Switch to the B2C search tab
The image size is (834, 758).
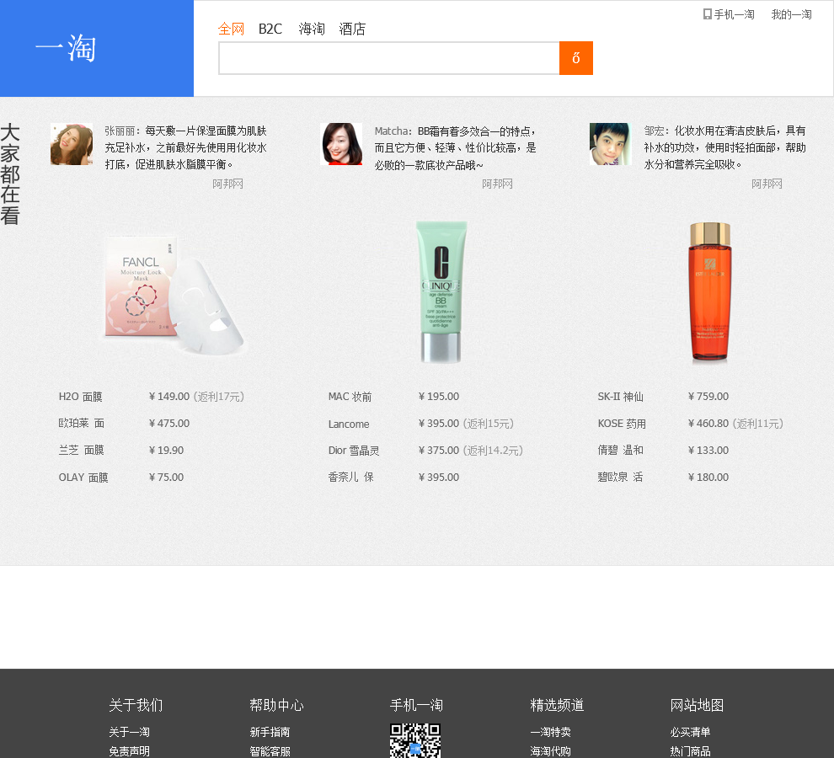270,29
